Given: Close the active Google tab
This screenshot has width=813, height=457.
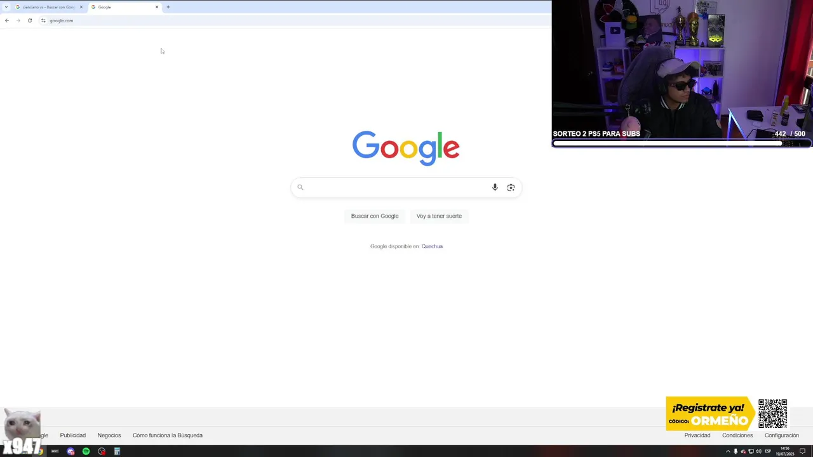Looking at the screenshot, I should pos(157,7).
